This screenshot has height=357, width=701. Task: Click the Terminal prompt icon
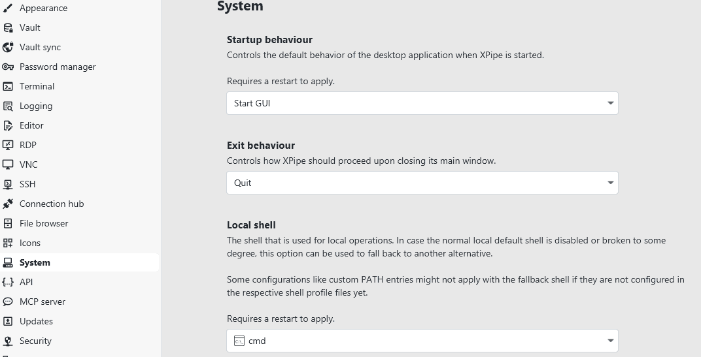click(8, 87)
